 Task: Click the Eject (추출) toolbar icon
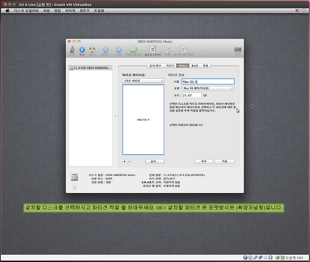tap(119, 50)
